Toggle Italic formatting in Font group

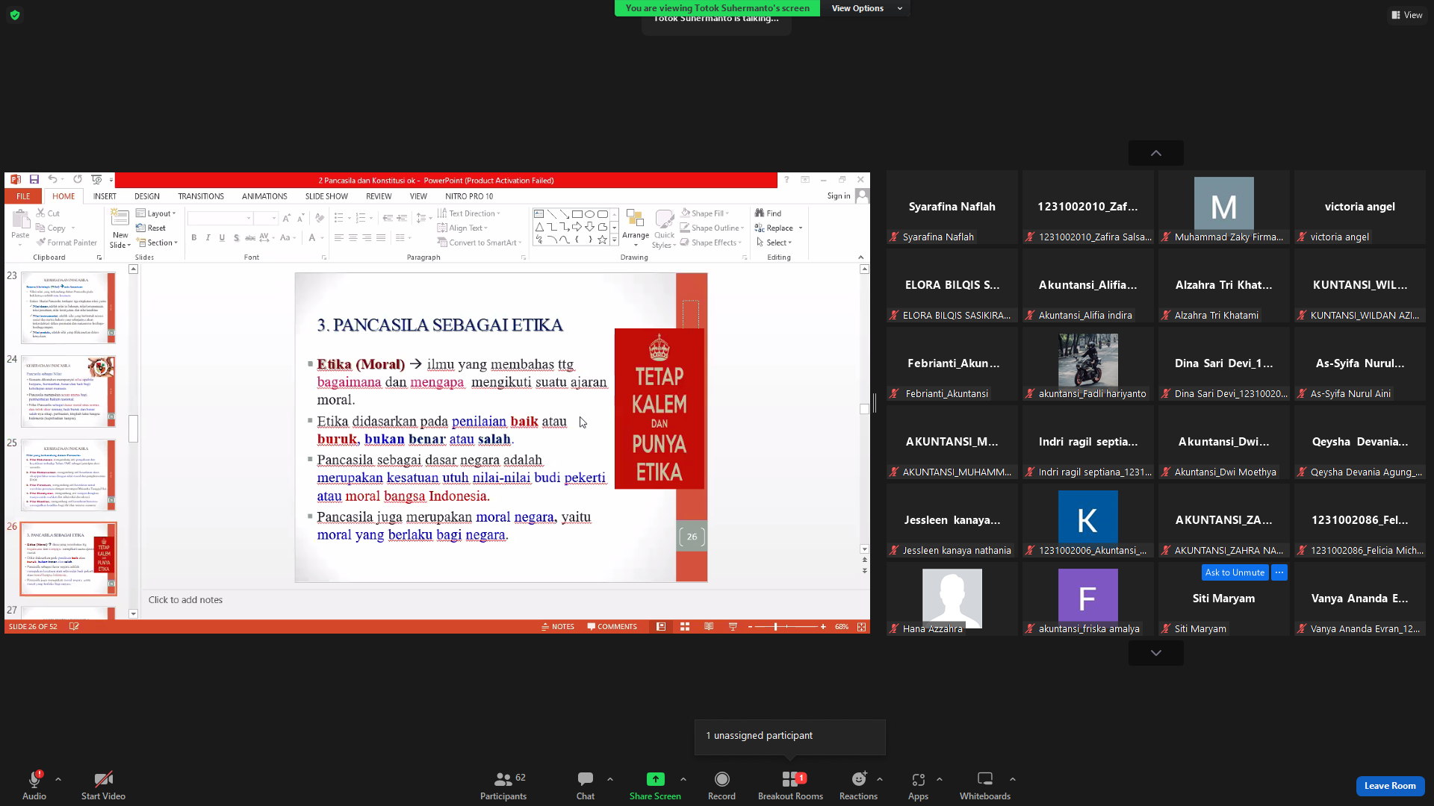click(x=208, y=238)
